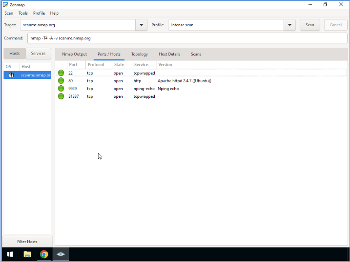The width and height of the screenshot is (350, 262).
Task: Click the port 9929 number cell
Action: tap(73, 89)
